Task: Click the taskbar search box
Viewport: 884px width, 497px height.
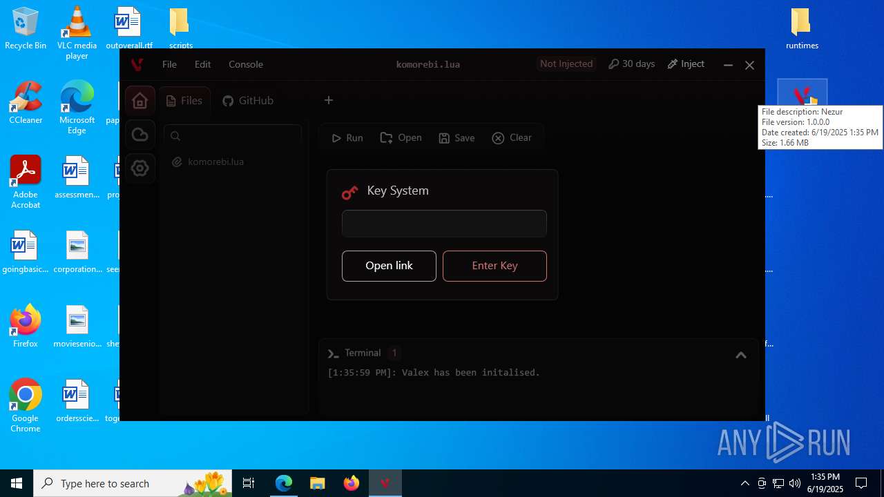Action: coord(133,483)
